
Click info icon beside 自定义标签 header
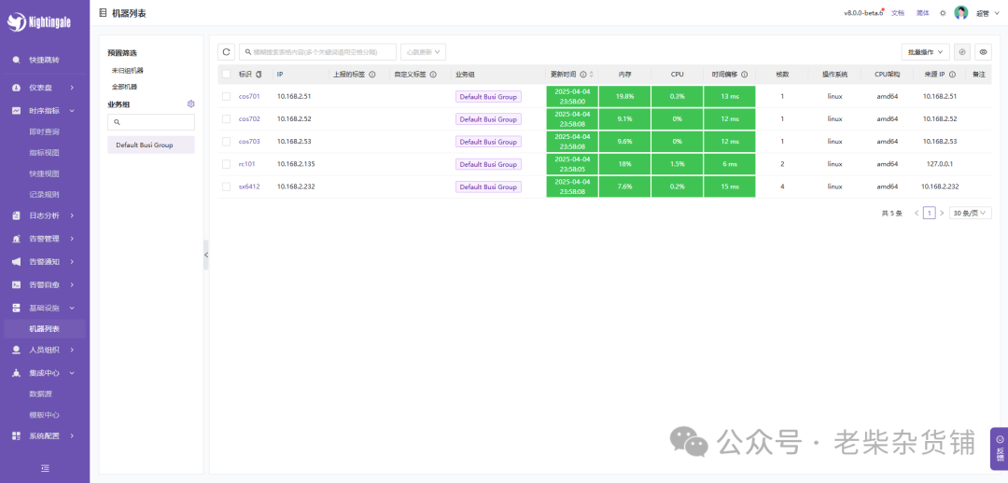[433, 75]
